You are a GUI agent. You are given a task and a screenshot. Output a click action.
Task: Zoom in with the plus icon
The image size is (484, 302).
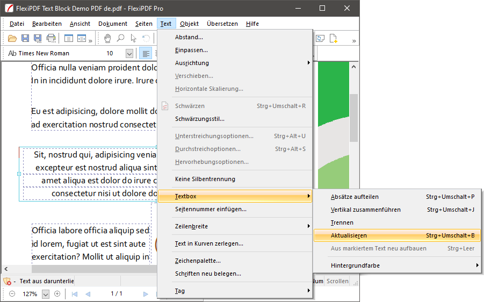57,293
